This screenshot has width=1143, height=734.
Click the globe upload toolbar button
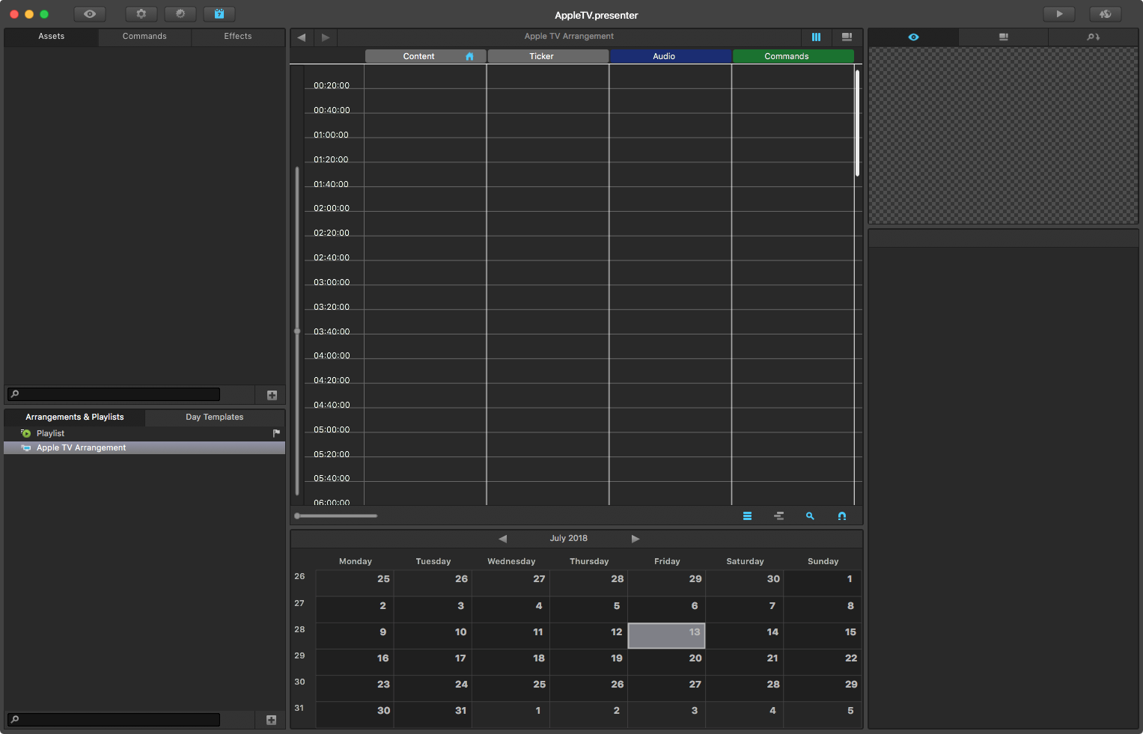point(1106,14)
